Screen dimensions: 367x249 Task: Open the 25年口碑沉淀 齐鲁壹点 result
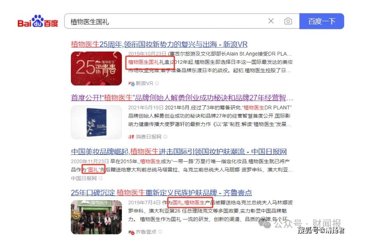pyautogui.click(x=161, y=192)
